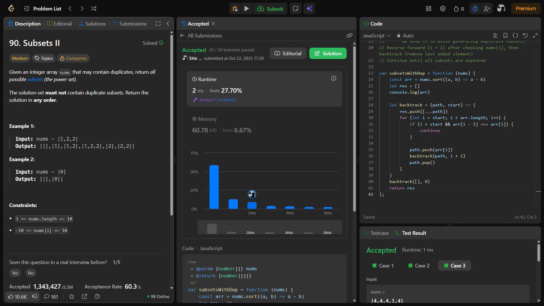Click the LeetCode logo

coord(11,8)
